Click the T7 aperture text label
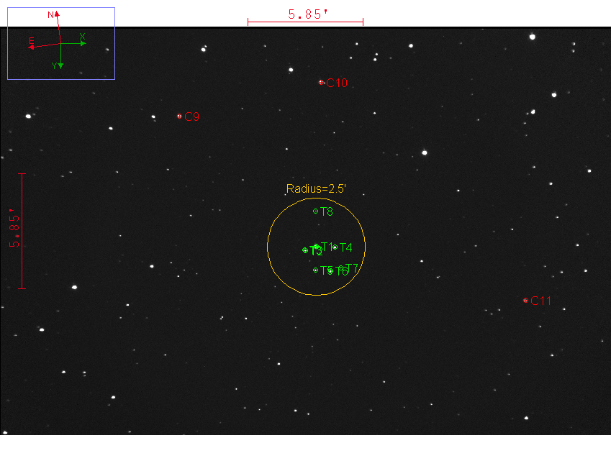Image resolution: width=611 pixels, height=461 pixels. point(352,268)
